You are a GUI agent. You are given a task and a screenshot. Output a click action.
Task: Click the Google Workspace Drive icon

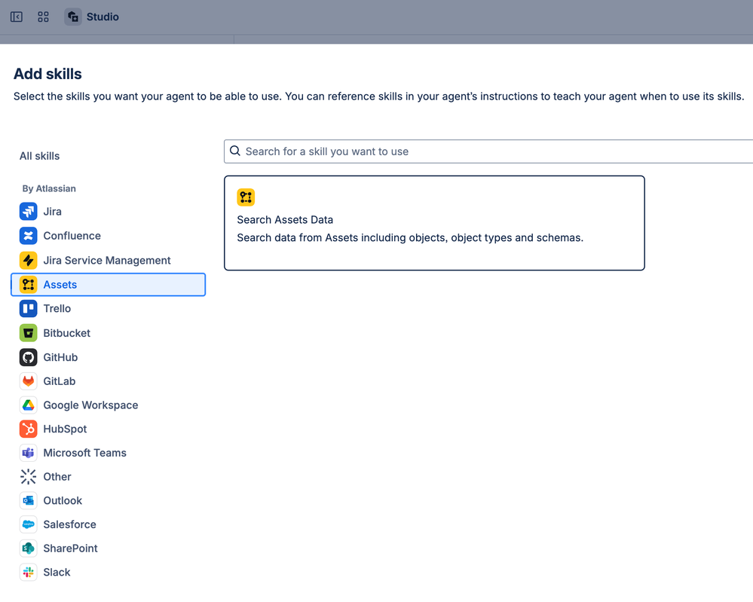29,405
